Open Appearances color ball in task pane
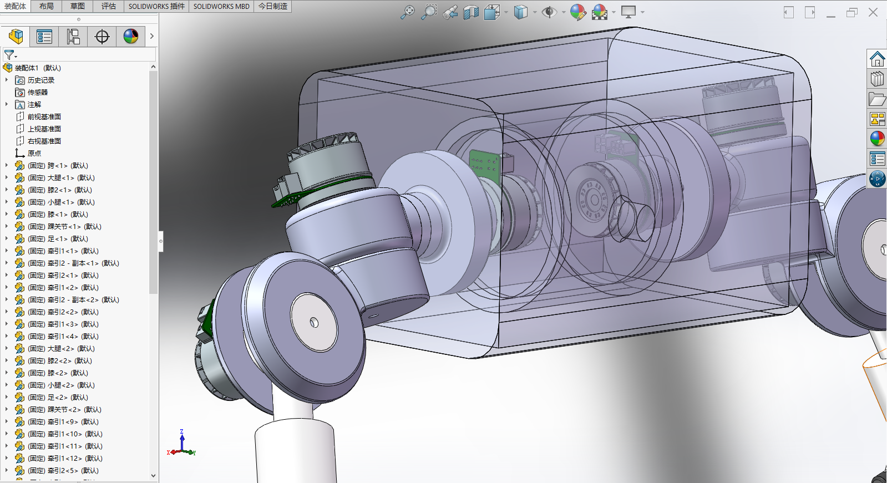This screenshot has width=887, height=483. click(x=877, y=139)
